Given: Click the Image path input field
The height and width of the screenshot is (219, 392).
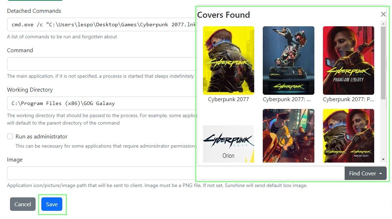Looking at the screenshot, I should pos(100,173).
